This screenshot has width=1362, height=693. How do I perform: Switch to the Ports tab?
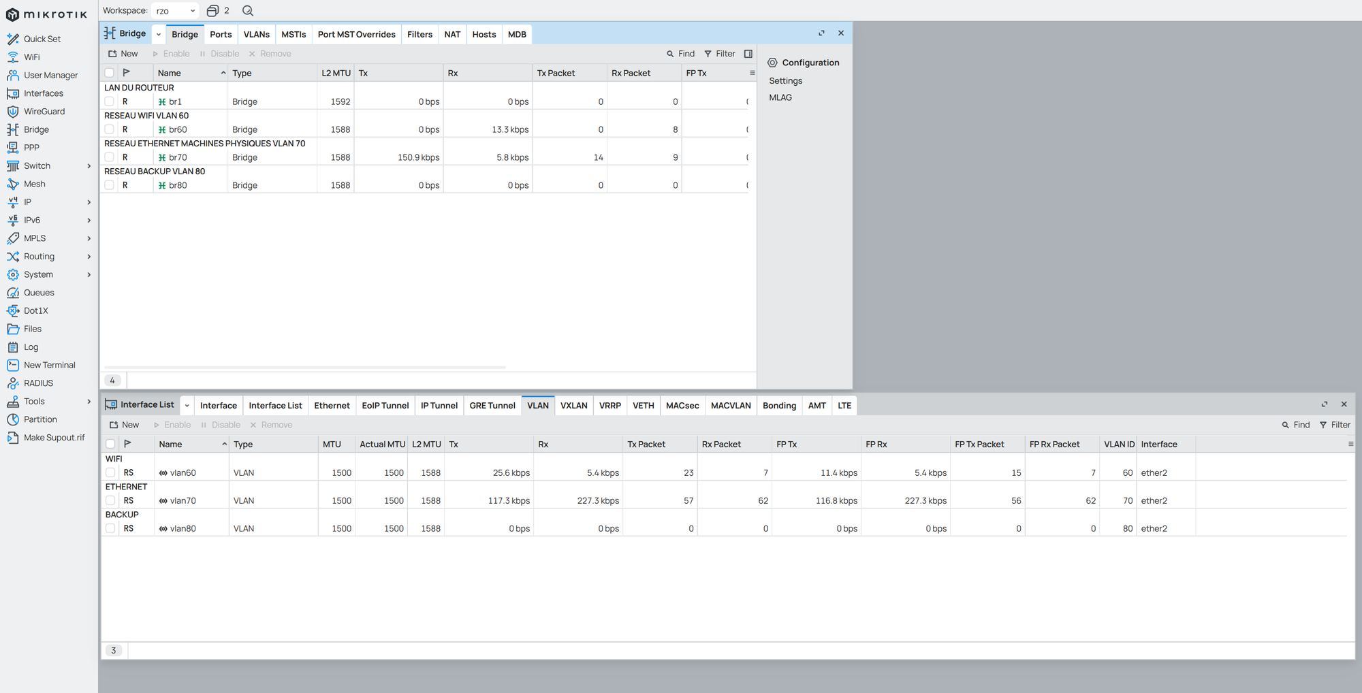[x=221, y=35]
